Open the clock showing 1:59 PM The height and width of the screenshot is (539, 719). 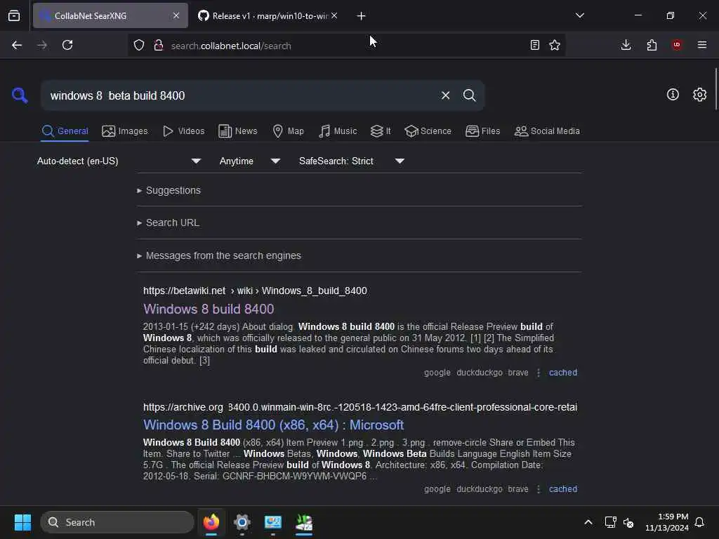pos(667,522)
